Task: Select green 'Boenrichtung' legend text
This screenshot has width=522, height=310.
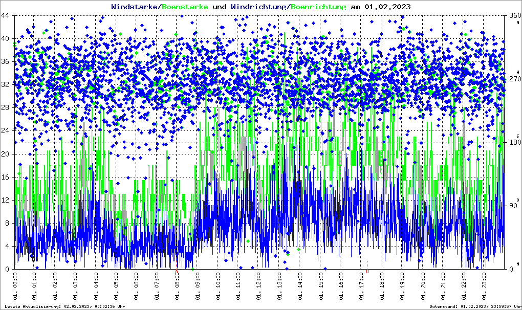Action: click(318, 7)
